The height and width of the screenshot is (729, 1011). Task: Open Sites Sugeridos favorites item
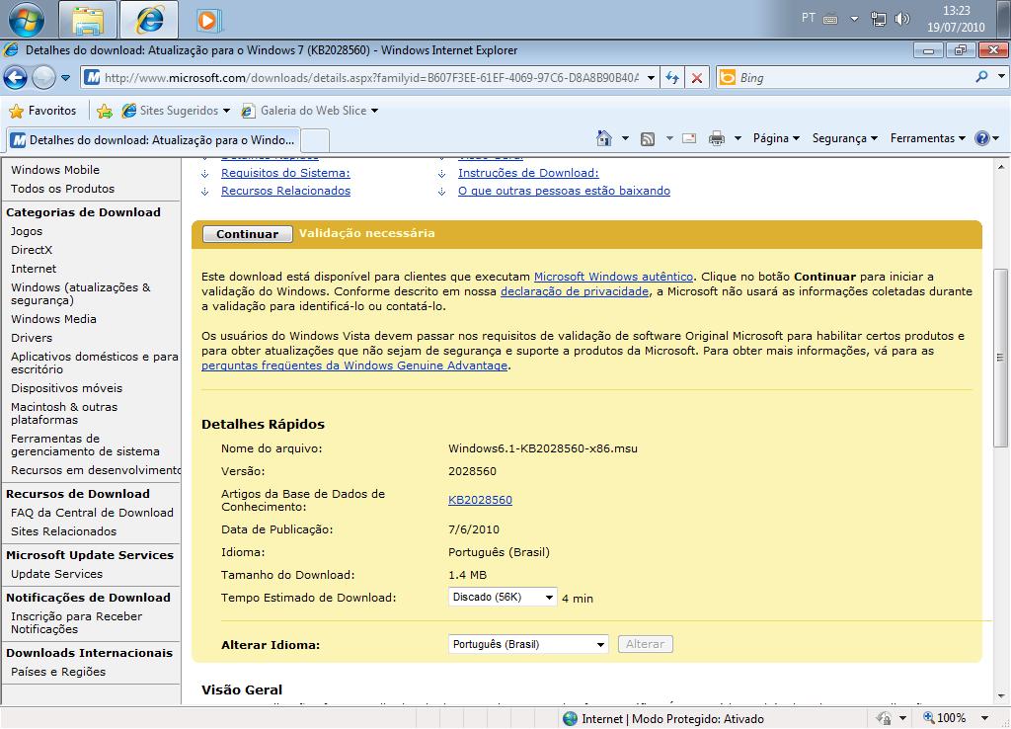click(x=176, y=111)
